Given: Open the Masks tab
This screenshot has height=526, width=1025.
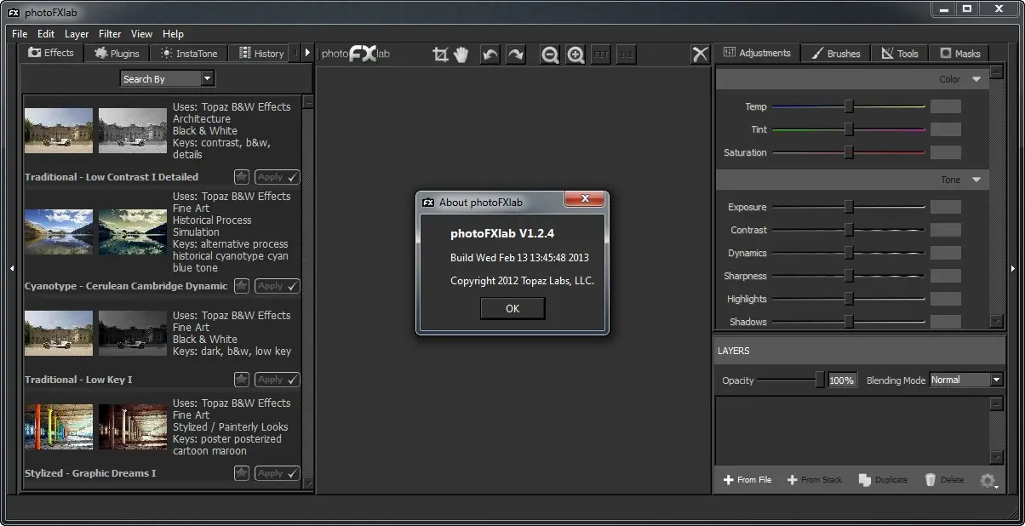Looking at the screenshot, I should [959, 53].
